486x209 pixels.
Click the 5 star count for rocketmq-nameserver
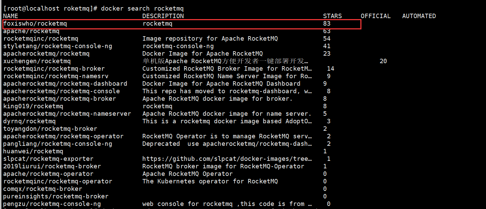click(325, 114)
